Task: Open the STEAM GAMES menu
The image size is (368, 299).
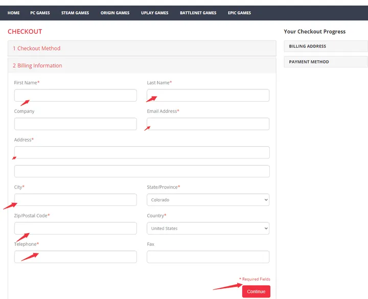Action: (x=75, y=13)
